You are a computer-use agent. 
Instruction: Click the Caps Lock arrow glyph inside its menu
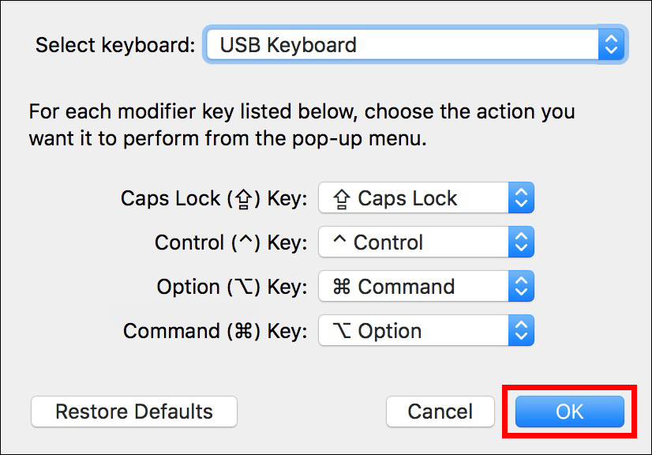[341, 199]
